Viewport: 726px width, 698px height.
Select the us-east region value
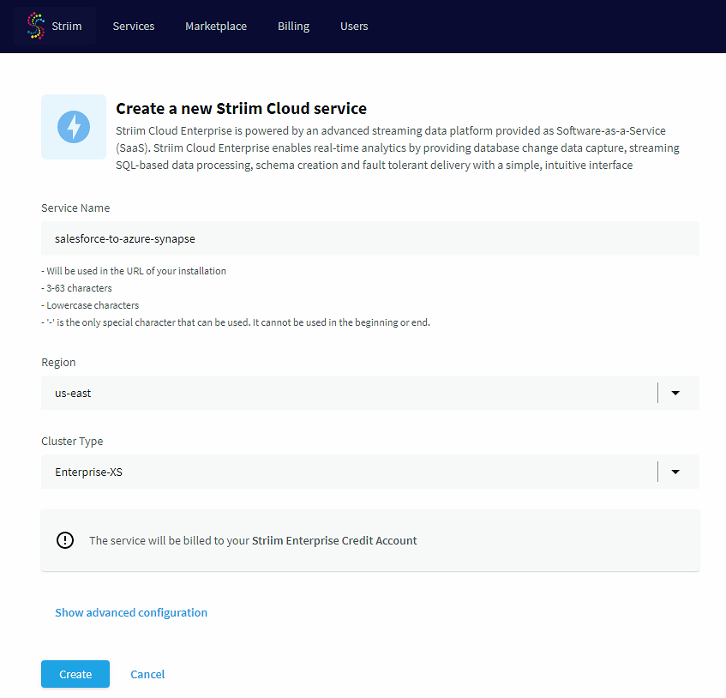click(x=73, y=394)
